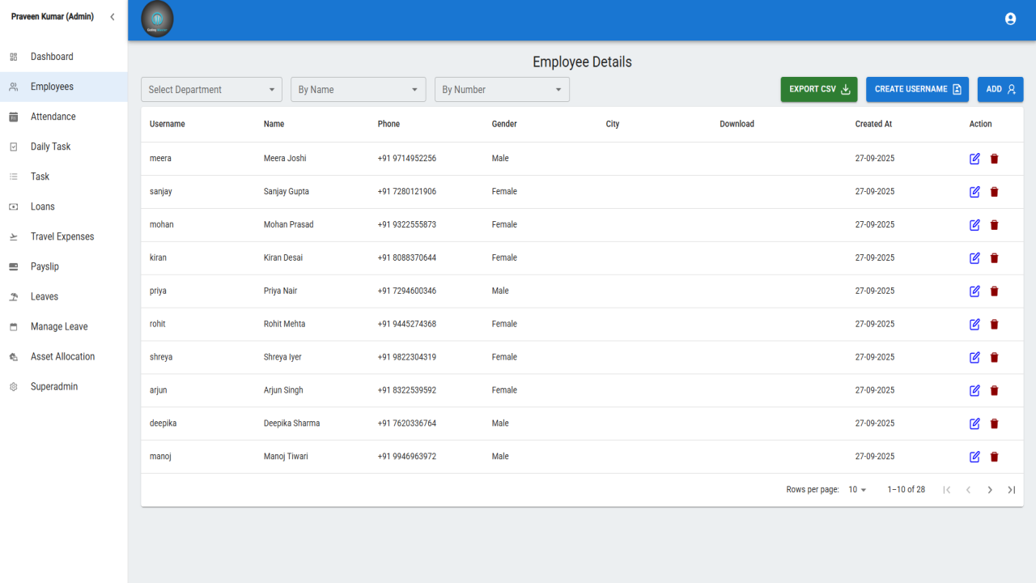Image resolution: width=1036 pixels, height=583 pixels.
Task: Open Leaves in the sidebar
Action: [x=64, y=296]
